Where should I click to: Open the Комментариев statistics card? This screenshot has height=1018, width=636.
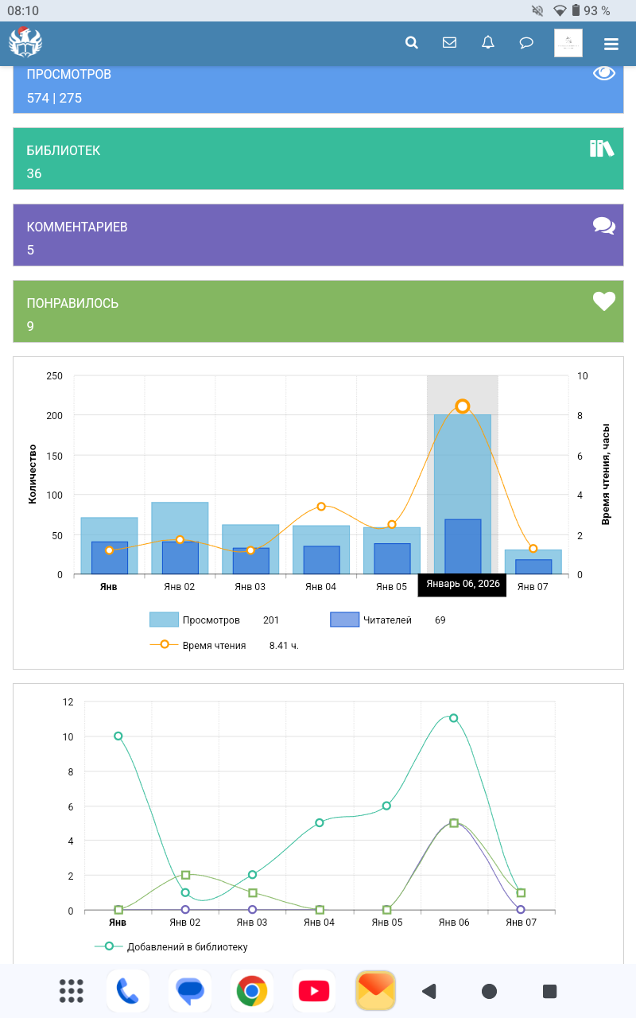(318, 235)
